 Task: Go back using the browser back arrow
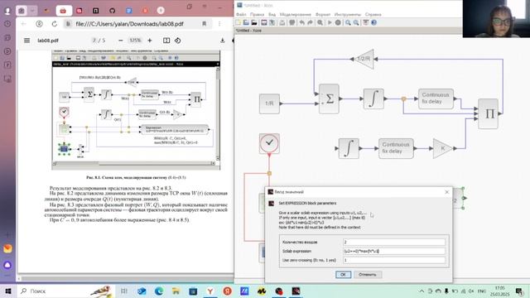pos(23,24)
